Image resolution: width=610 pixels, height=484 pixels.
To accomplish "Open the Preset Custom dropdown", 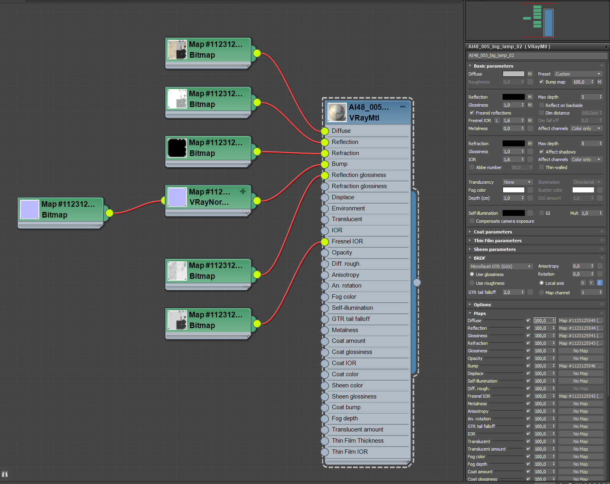I will [x=578, y=74].
